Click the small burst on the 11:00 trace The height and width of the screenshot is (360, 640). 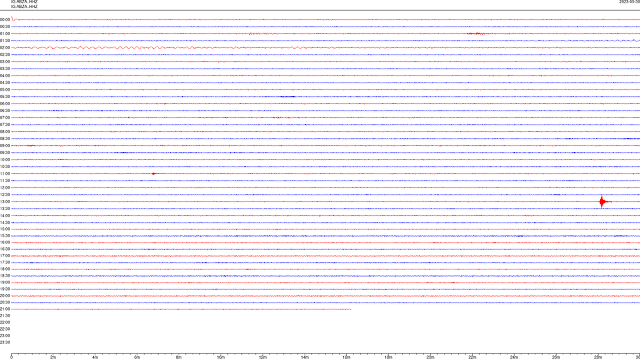[154, 174]
